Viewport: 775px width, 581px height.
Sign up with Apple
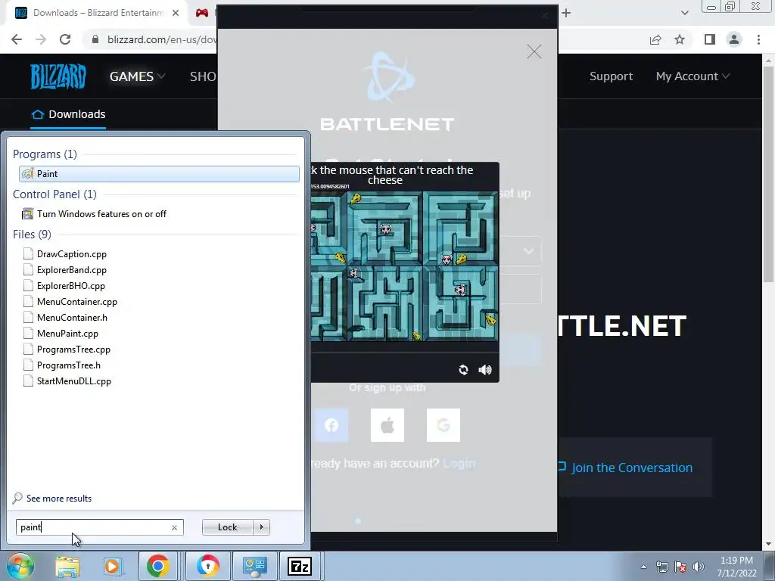[x=387, y=425]
